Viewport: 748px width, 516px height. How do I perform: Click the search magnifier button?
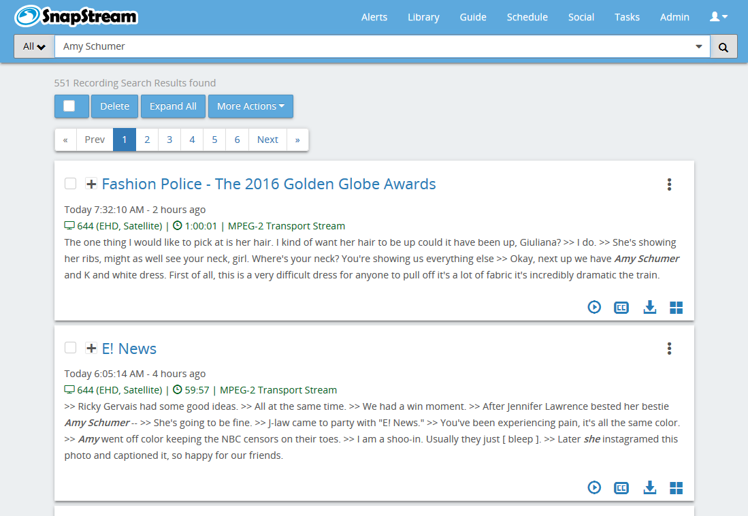(x=723, y=47)
